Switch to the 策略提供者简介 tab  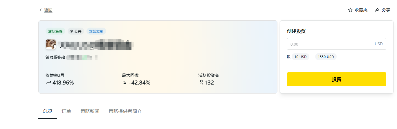125,111
